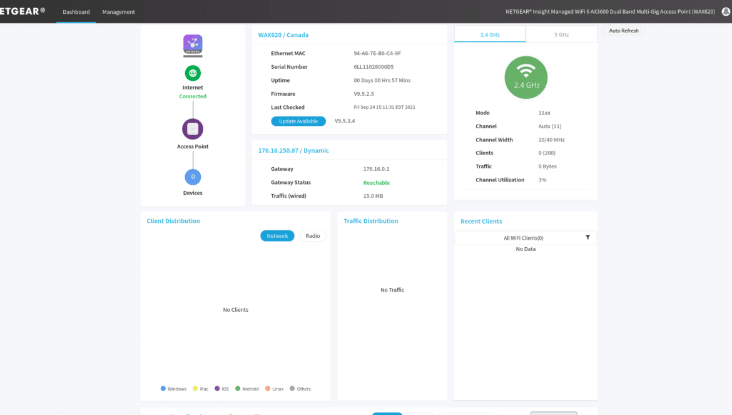Click the Recent Clients heading
Image resolution: width=732 pixels, height=415 pixels.
coord(481,222)
